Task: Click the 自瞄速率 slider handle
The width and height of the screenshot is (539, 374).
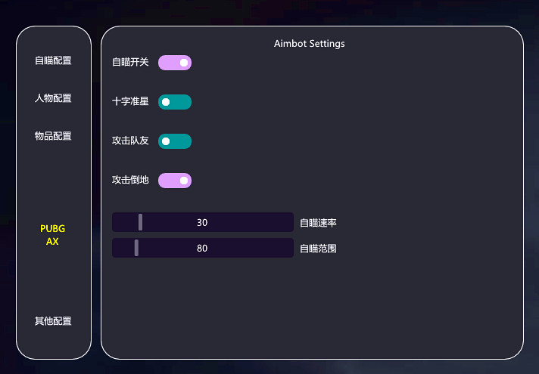Action: (x=141, y=222)
